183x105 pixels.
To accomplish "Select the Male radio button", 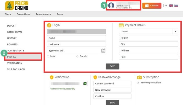I will [x=48, y=56].
